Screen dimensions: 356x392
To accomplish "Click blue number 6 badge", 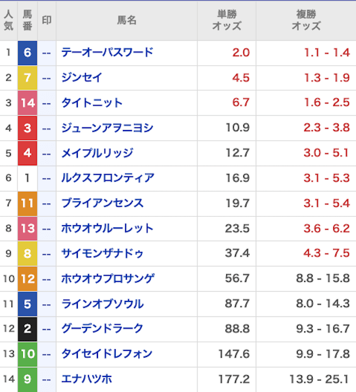I will (27, 53).
